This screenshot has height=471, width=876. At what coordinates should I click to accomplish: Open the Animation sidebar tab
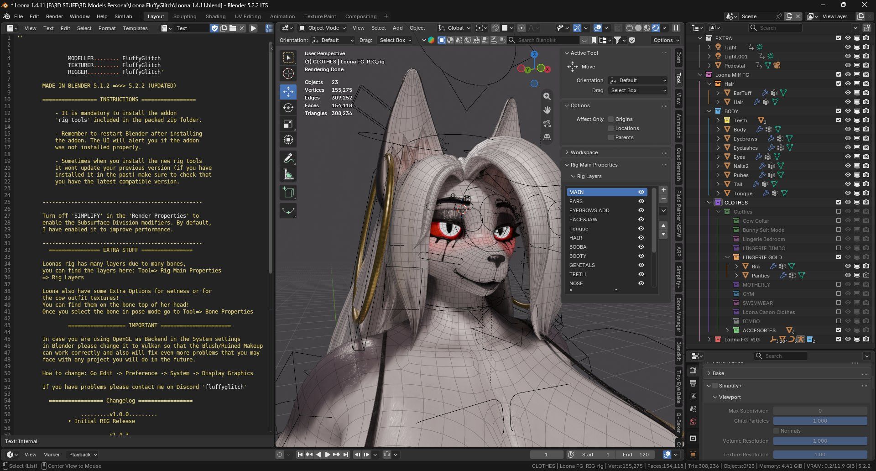point(678,126)
